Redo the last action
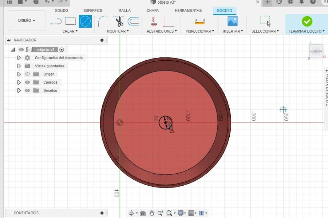 pyautogui.click(x=61, y=2)
